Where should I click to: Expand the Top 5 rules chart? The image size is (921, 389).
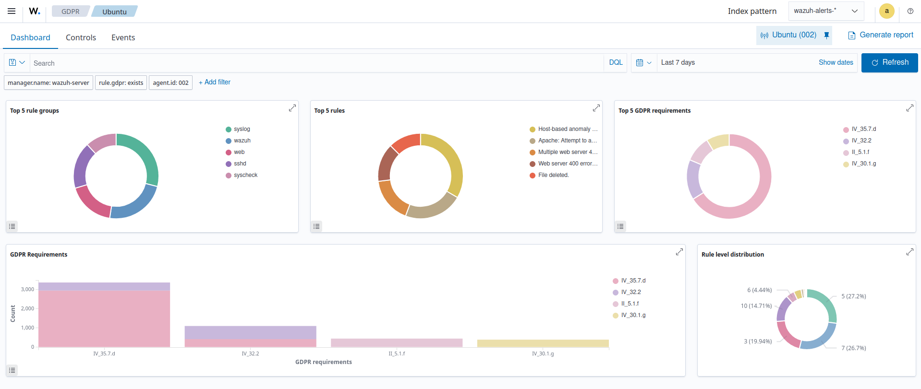[596, 108]
